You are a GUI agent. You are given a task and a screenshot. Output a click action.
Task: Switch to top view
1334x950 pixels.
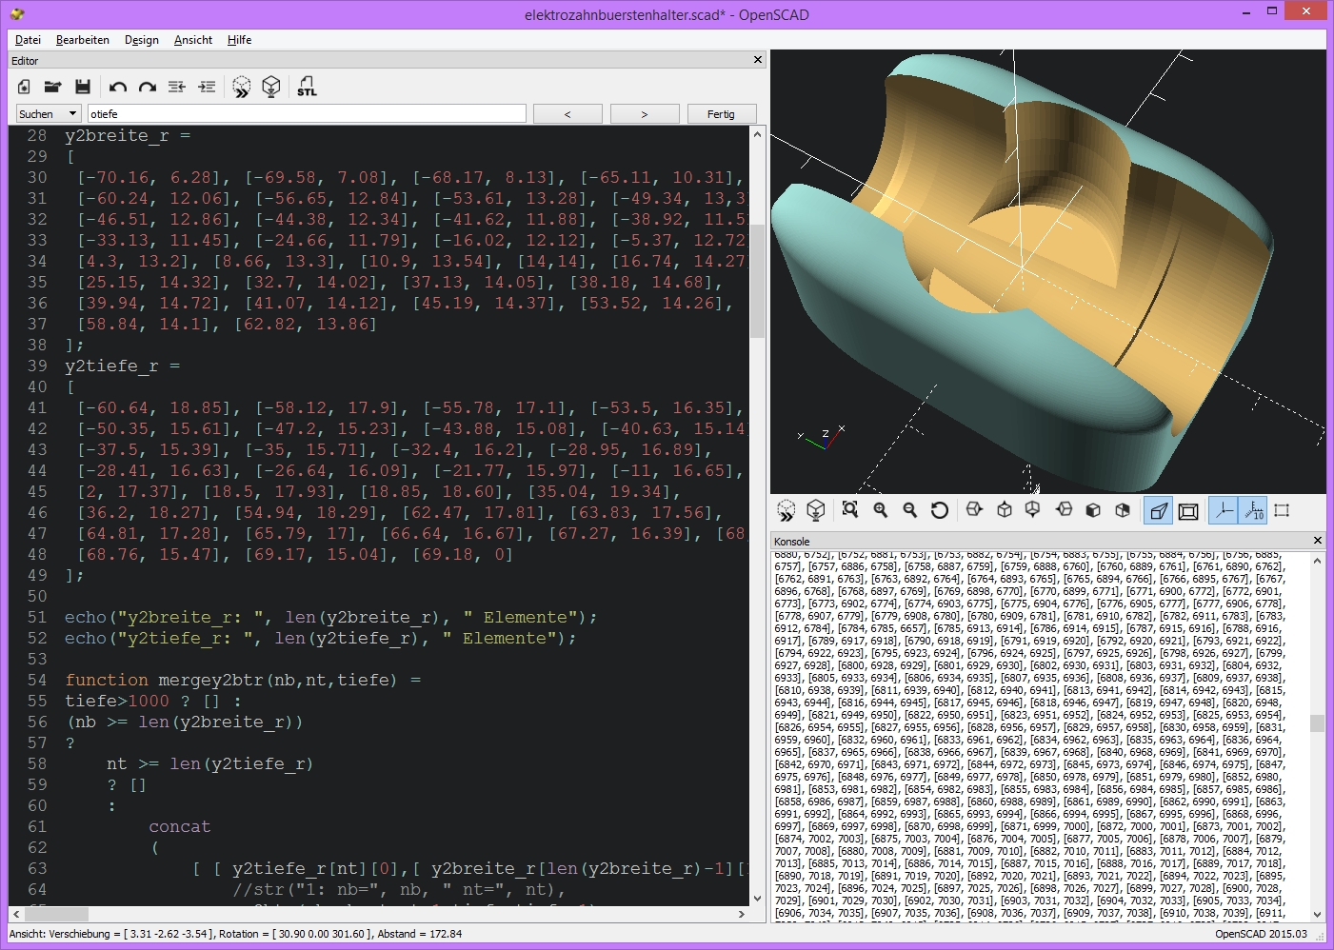click(x=1005, y=511)
